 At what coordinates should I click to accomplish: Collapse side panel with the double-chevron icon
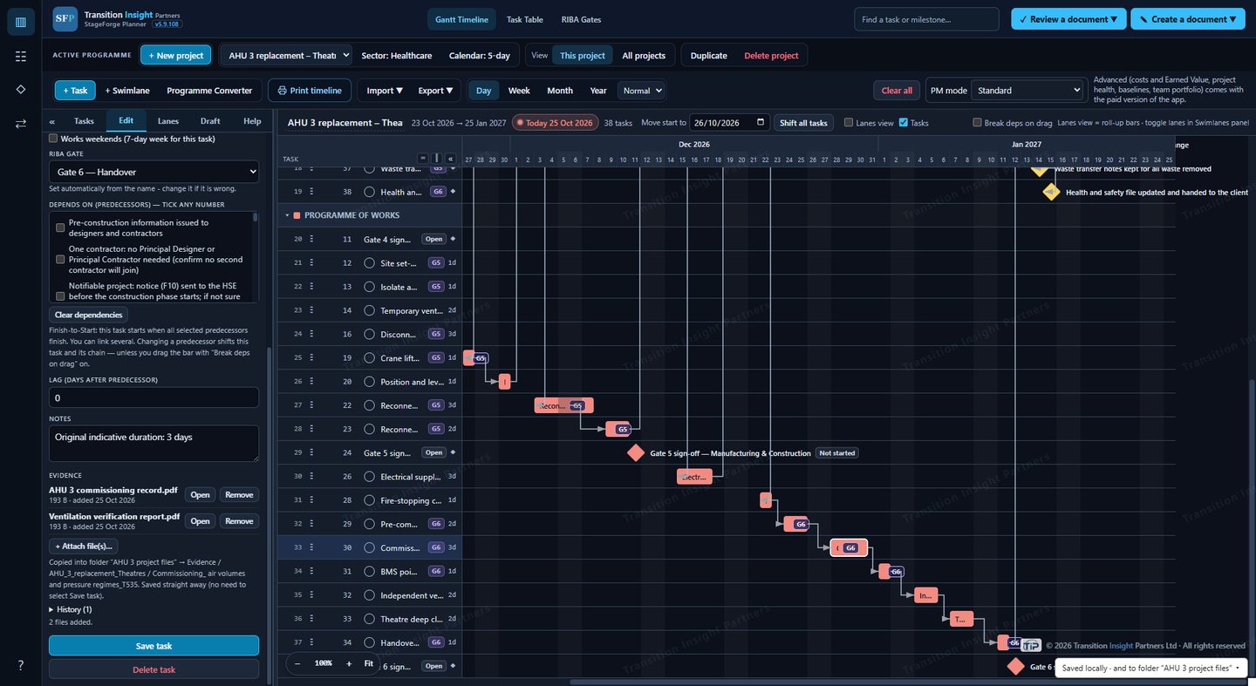(x=51, y=121)
